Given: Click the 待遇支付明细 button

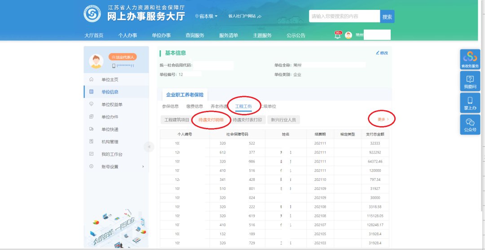Looking at the screenshot, I should pyautogui.click(x=211, y=120).
